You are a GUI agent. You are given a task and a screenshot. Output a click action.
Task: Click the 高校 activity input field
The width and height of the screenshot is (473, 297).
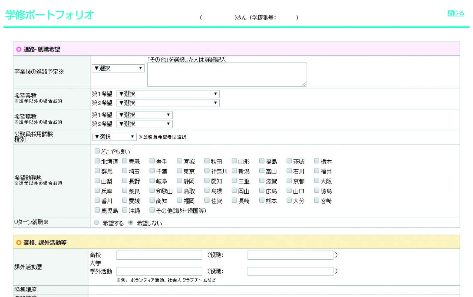pyautogui.click(x=159, y=255)
